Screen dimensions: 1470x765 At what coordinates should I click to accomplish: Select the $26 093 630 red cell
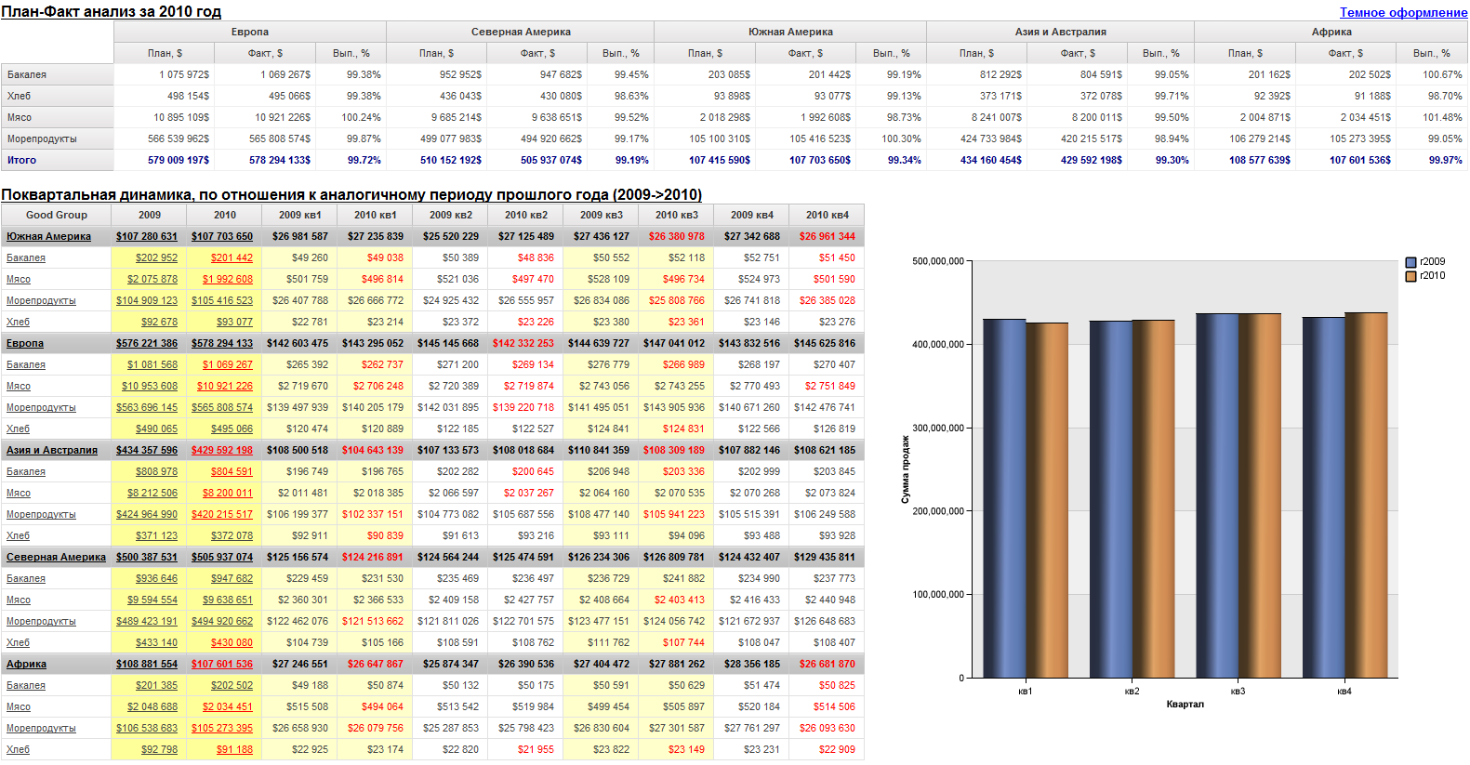click(x=827, y=728)
